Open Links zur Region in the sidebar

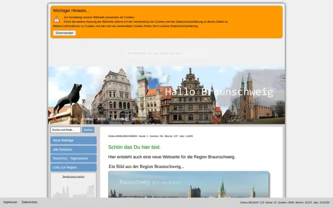[x=73, y=168]
